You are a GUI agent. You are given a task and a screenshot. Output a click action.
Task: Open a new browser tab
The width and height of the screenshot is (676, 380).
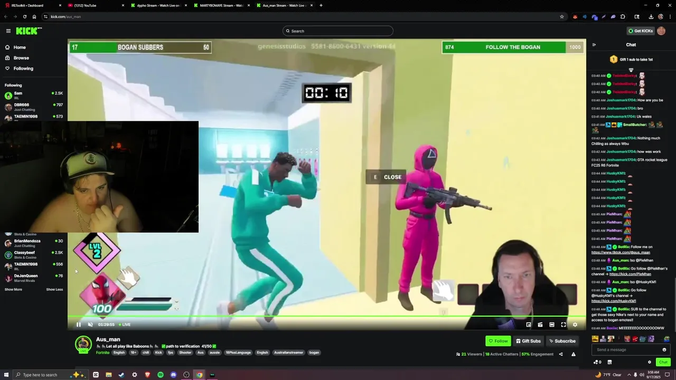[x=321, y=5]
